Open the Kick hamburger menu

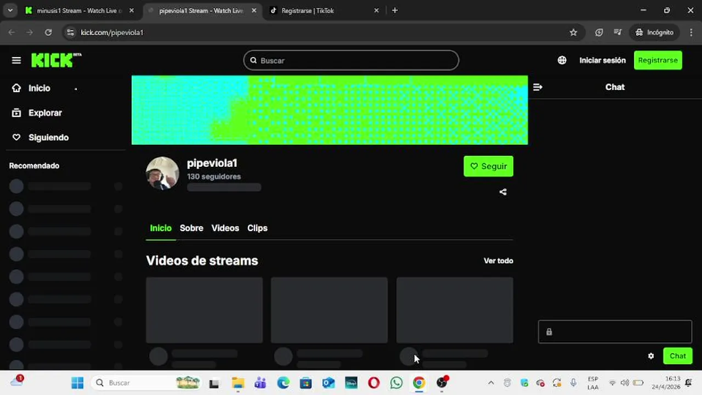click(x=16, y=60)
